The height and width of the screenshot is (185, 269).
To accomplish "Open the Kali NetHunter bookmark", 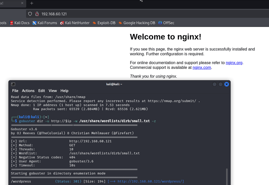I will (75, 23).
